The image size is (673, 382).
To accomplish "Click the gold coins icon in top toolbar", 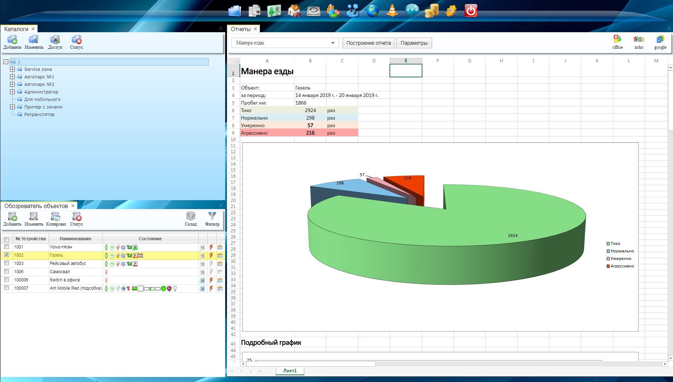I will [431, 11].
